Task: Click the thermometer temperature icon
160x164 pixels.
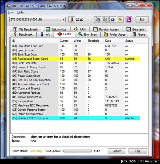Action: [x=71, y=20]
